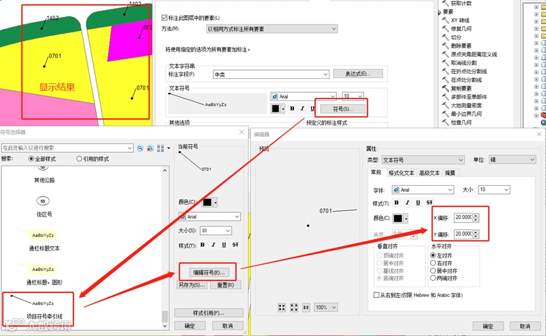The width and height of the screenshot is (546, 336).
Task: Open the 标注字段 label field dropdown
Action: 271,75
